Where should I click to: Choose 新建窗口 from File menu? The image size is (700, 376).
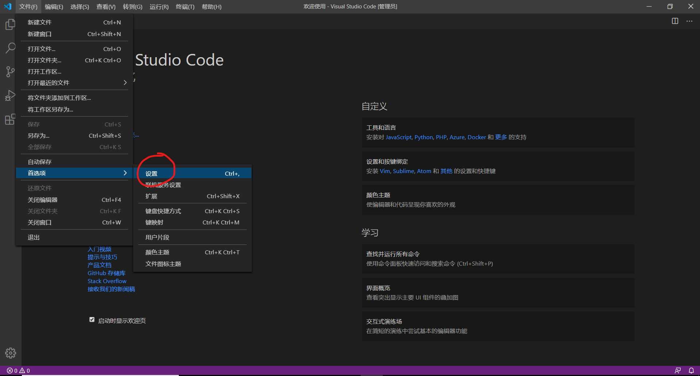coord(74,34)
